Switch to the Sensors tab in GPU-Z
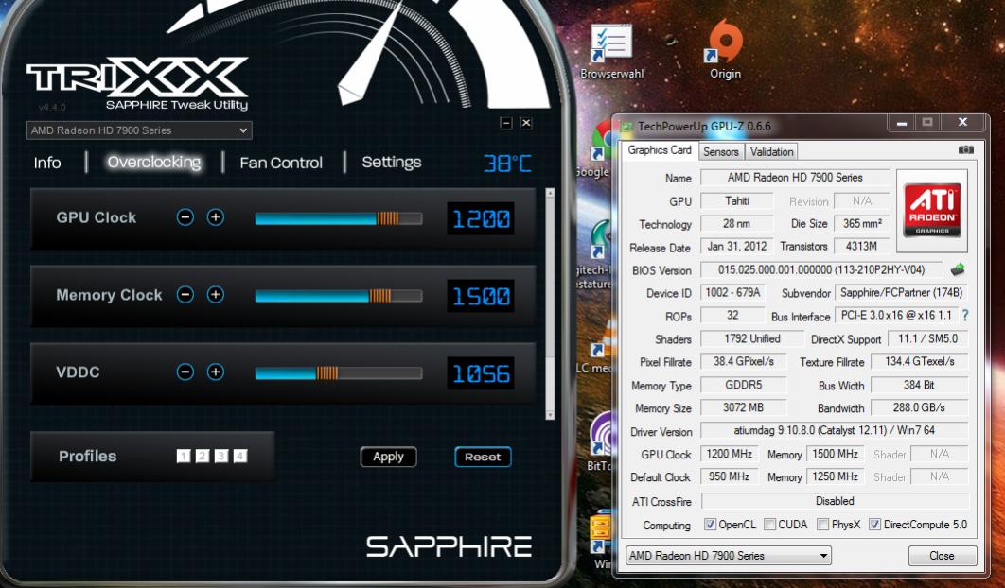The width and height of the screenshot is (1005, 588). (x=721, y=152)
